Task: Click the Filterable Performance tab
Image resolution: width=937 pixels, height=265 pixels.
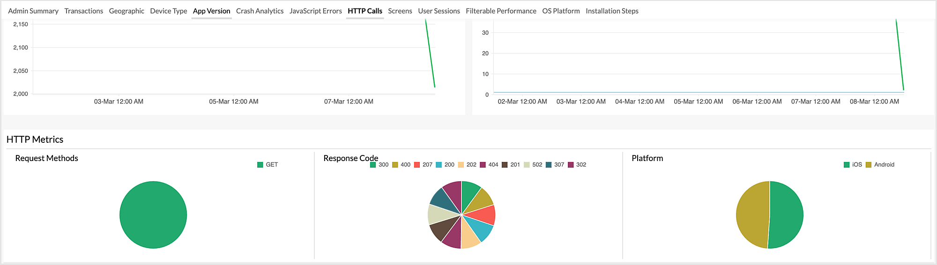Action: pyautogui.click(x=500, y=11)
